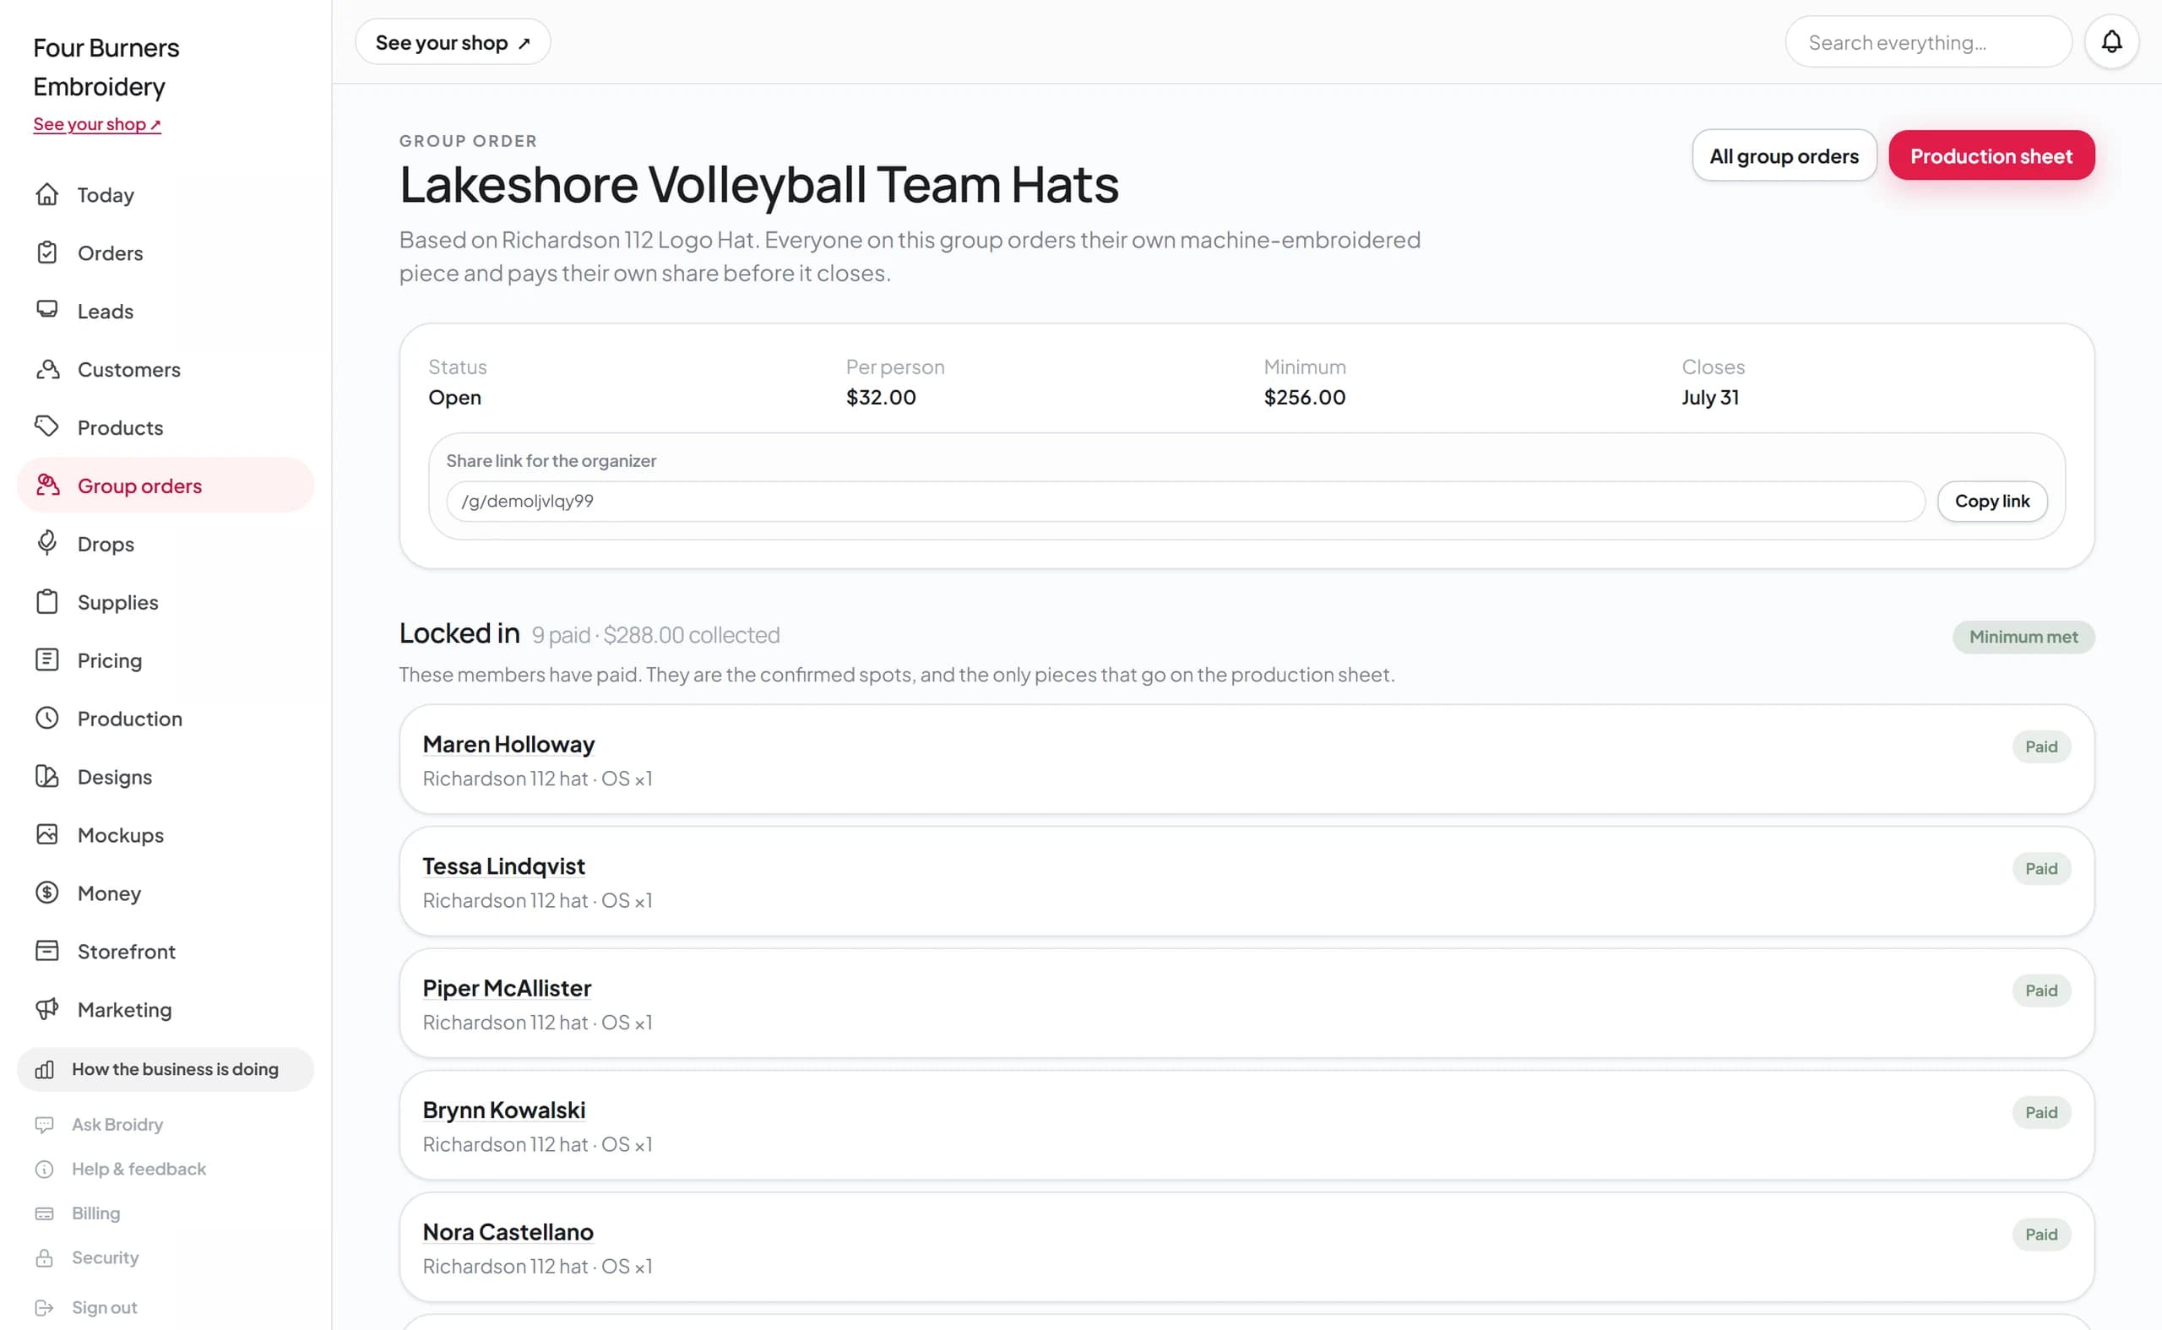The width and height of the screenshot is (2162, 1330).
Task: Go to Supplies
Action: click(166, 601)
